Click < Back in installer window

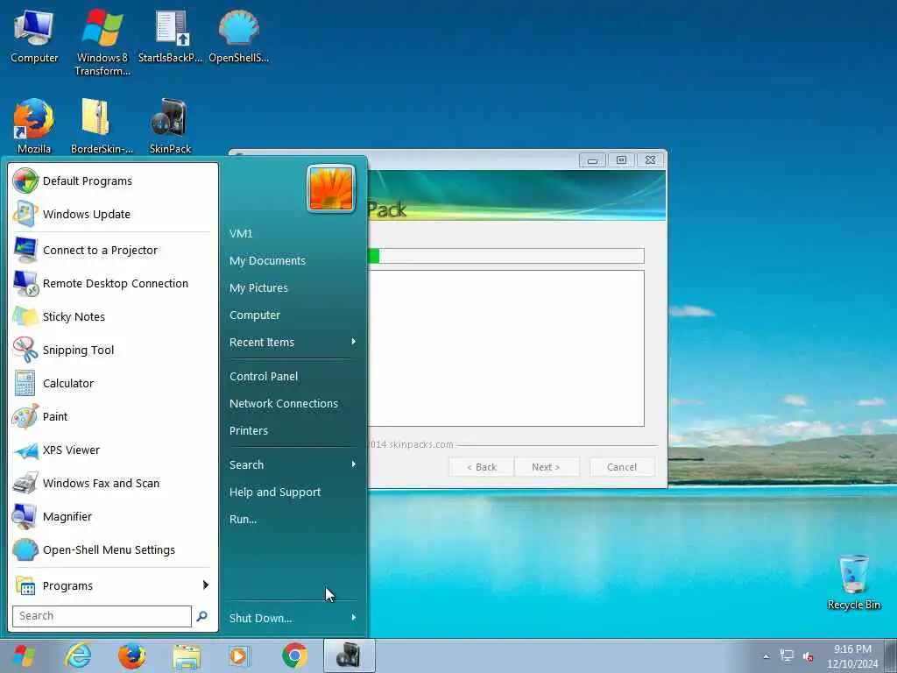pos(481,467)
